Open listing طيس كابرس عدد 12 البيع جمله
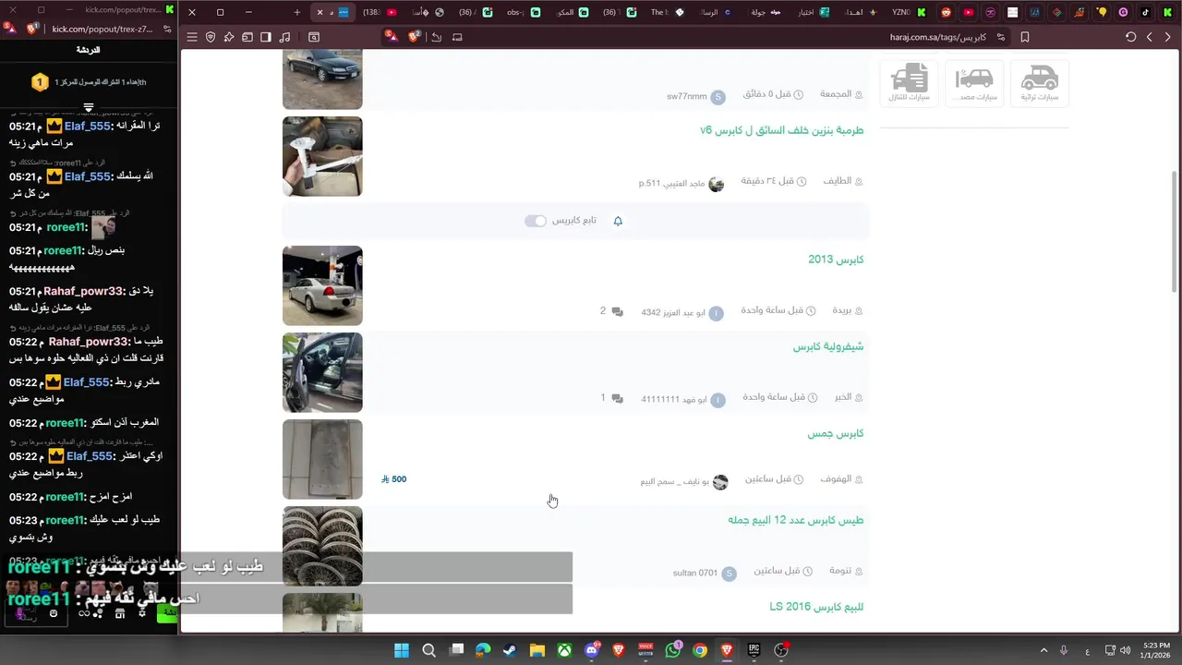 coord(796,520)
